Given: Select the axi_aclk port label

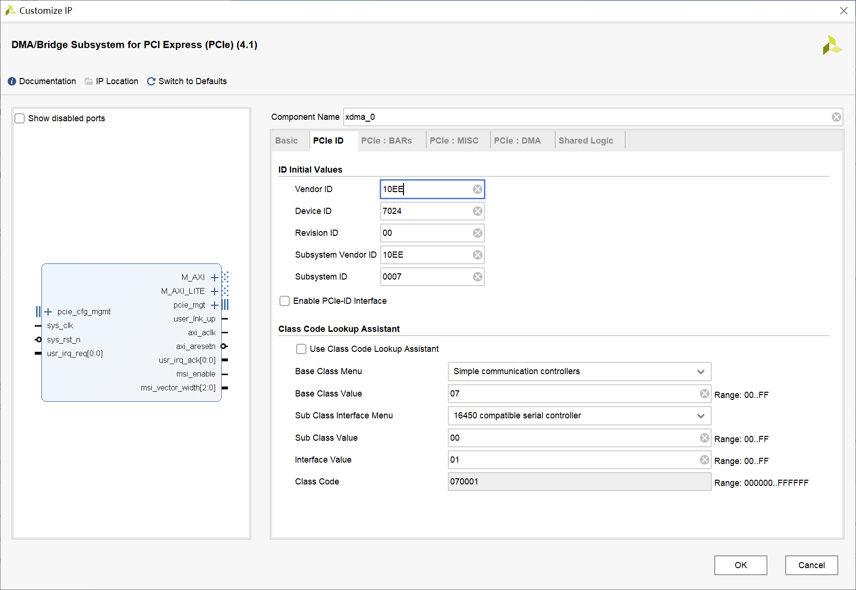Looking at the screenshot, I should click(202, 332).
